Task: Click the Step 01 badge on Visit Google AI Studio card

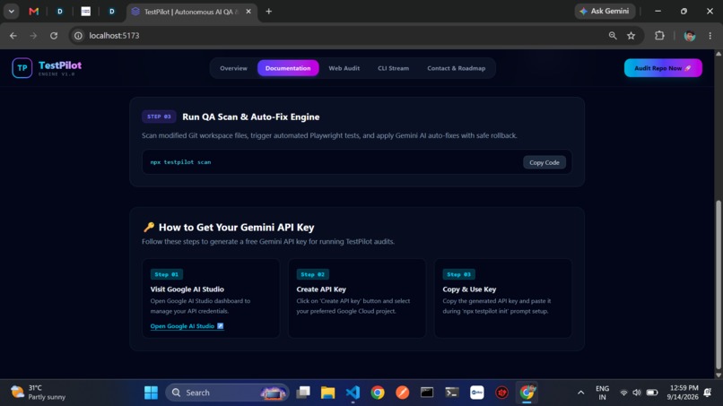Action: click(167, 274)
